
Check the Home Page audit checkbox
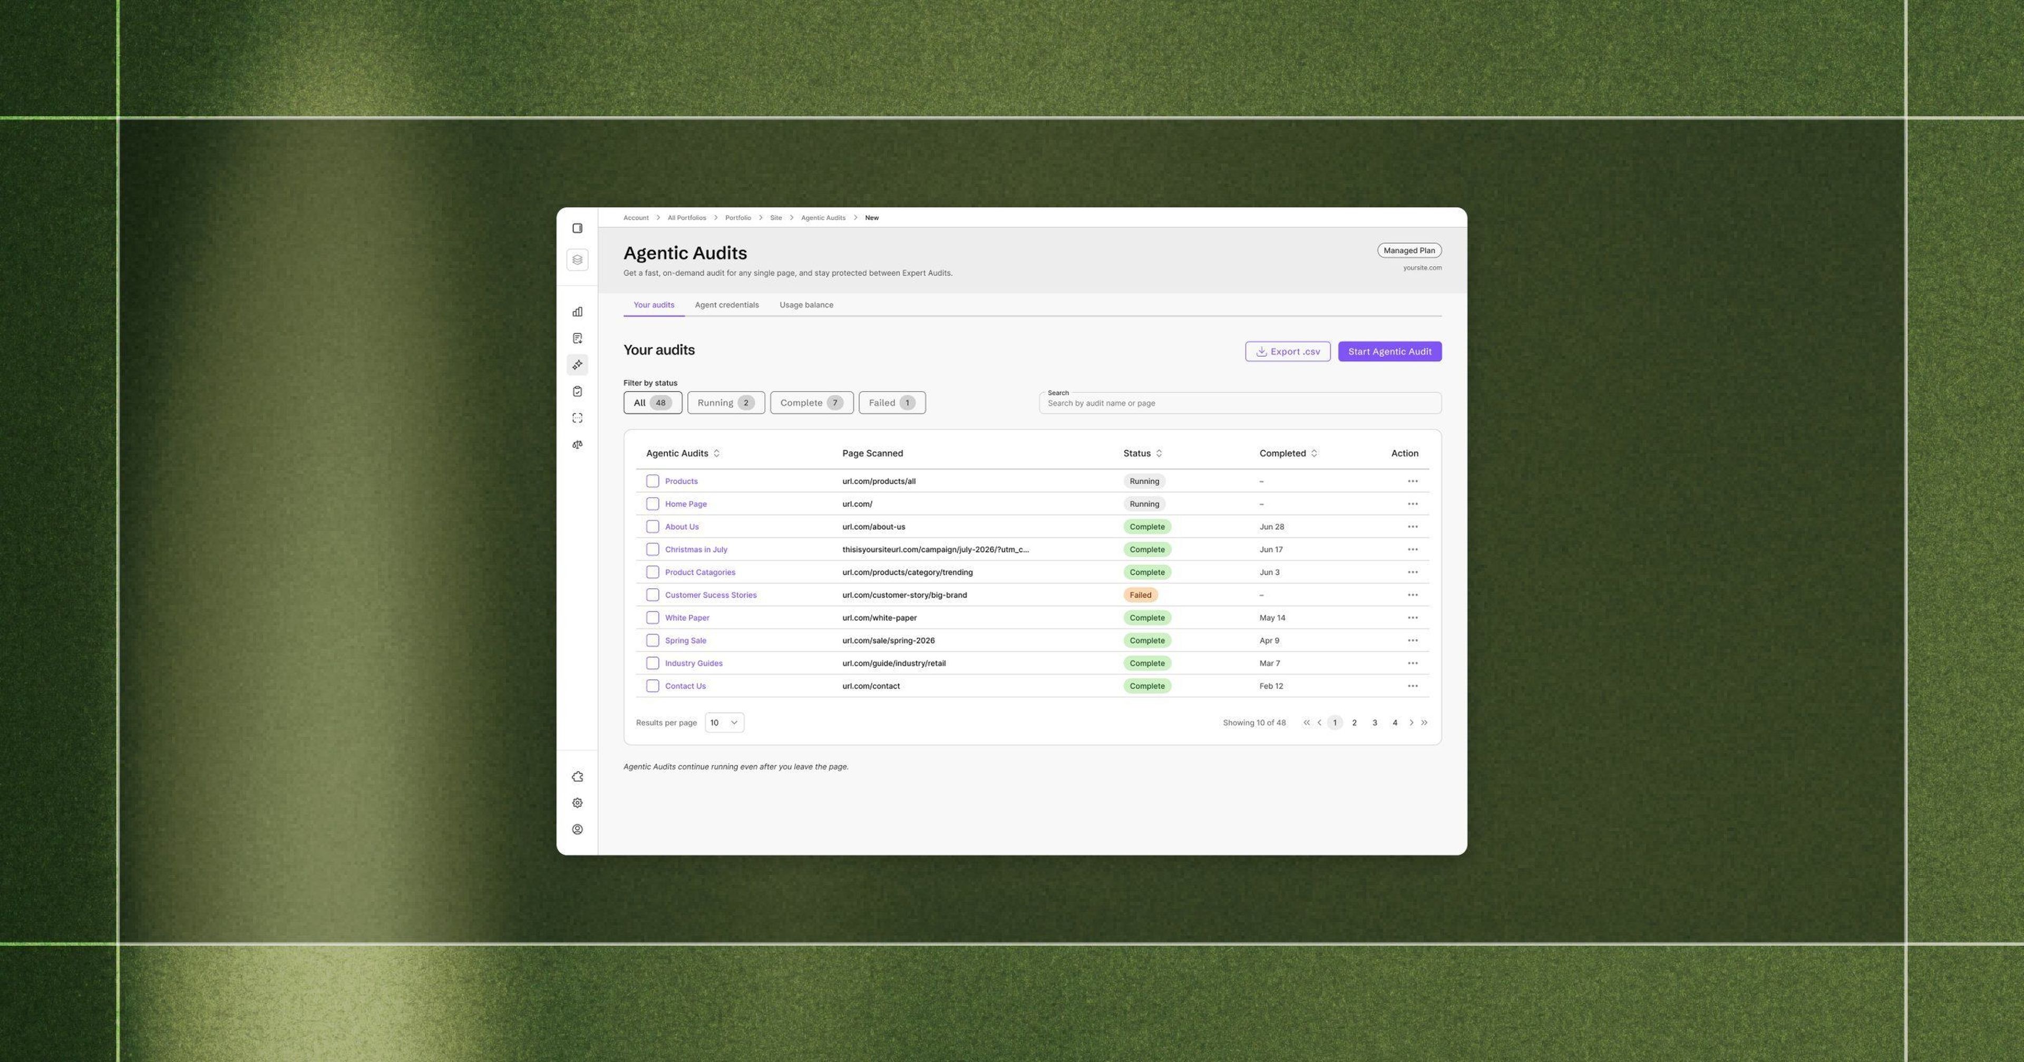[x=652, y=503]
